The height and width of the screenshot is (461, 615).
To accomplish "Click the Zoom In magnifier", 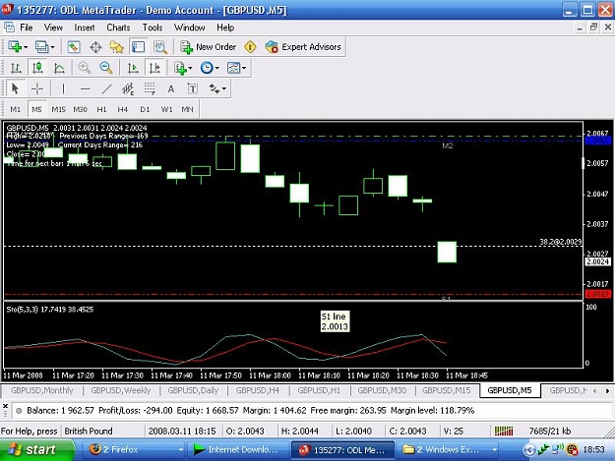I will pos(84,68).
